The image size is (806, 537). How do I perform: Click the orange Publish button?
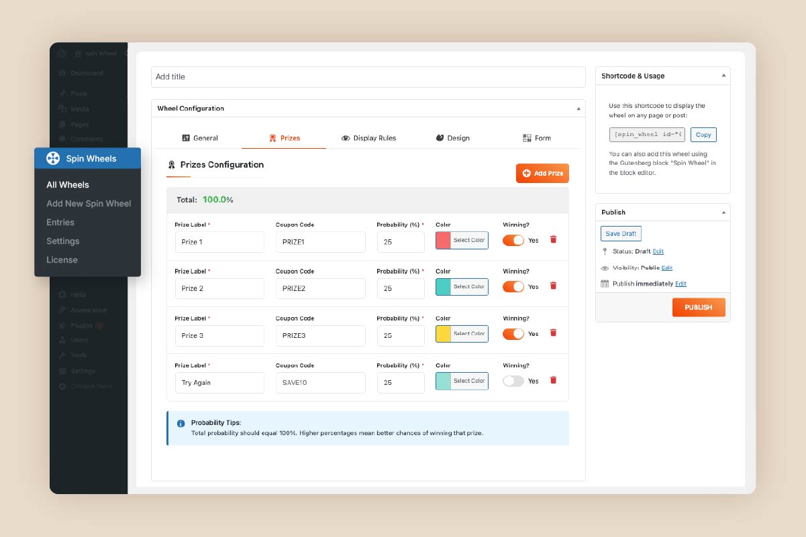point(699,307)
